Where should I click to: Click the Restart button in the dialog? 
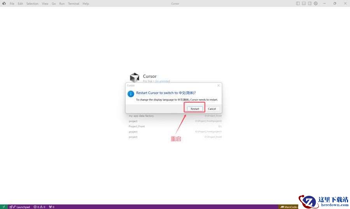click(195, 109)
